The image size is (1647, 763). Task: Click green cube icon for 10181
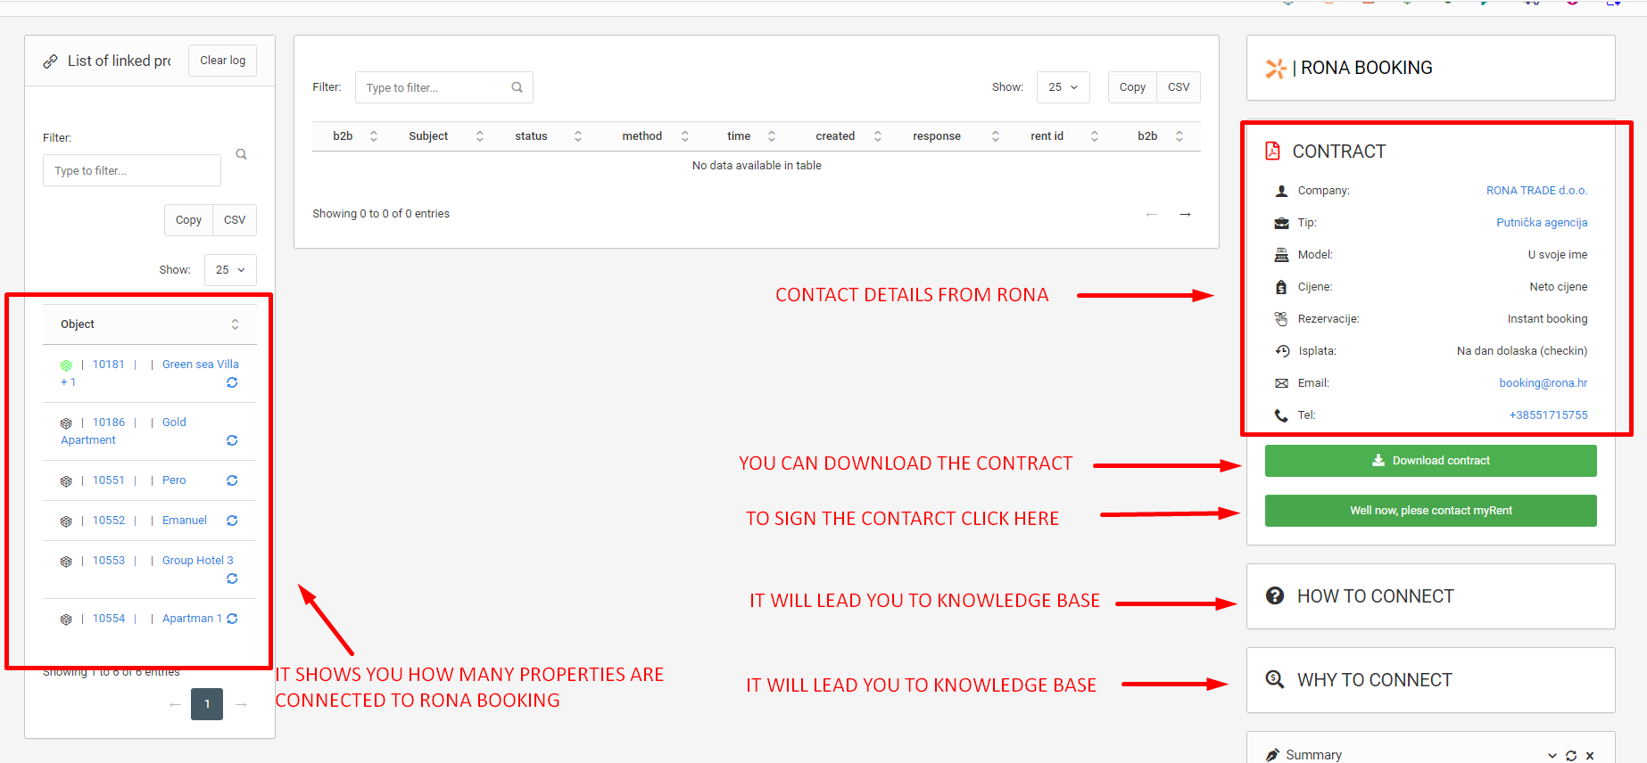(x=66, y=365)
